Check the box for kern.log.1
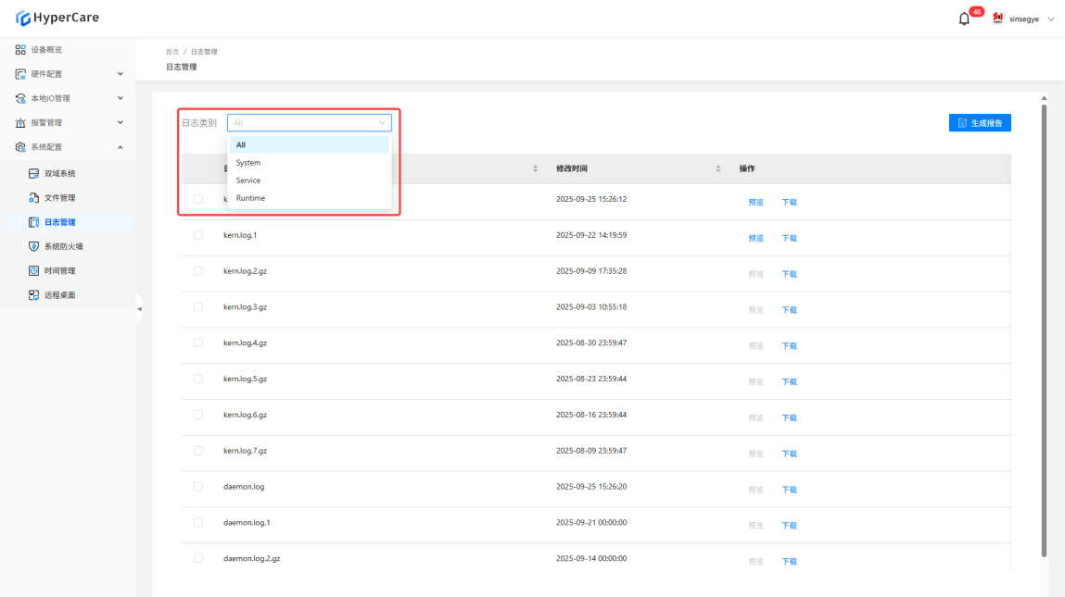The height and width of the screenshot is (597, 1065). [197, 235]
